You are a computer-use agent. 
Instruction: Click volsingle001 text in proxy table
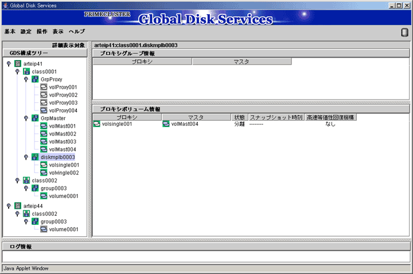click(116, 124)
